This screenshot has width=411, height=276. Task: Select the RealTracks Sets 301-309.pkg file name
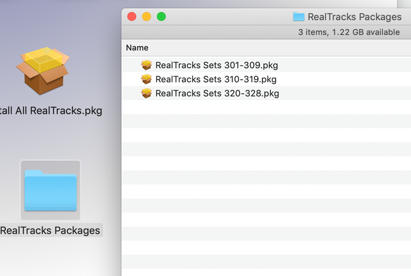(x=216, y=65)
